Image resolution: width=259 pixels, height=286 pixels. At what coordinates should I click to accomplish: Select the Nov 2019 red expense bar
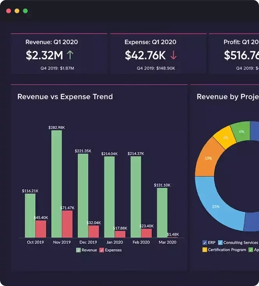tap(67, 224)
